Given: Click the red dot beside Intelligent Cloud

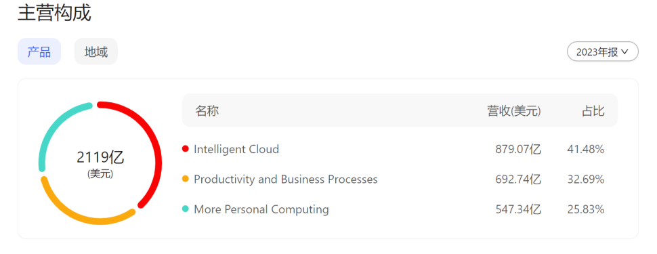Looking at the screenshot, I should [x=186, y=149].
